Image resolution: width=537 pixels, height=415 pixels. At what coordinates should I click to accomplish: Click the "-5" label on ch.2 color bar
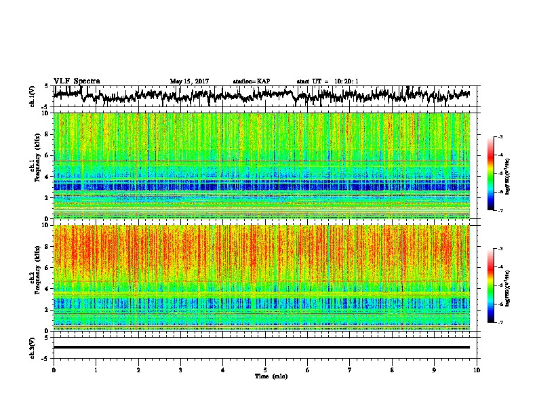click(x=500, y=285)
